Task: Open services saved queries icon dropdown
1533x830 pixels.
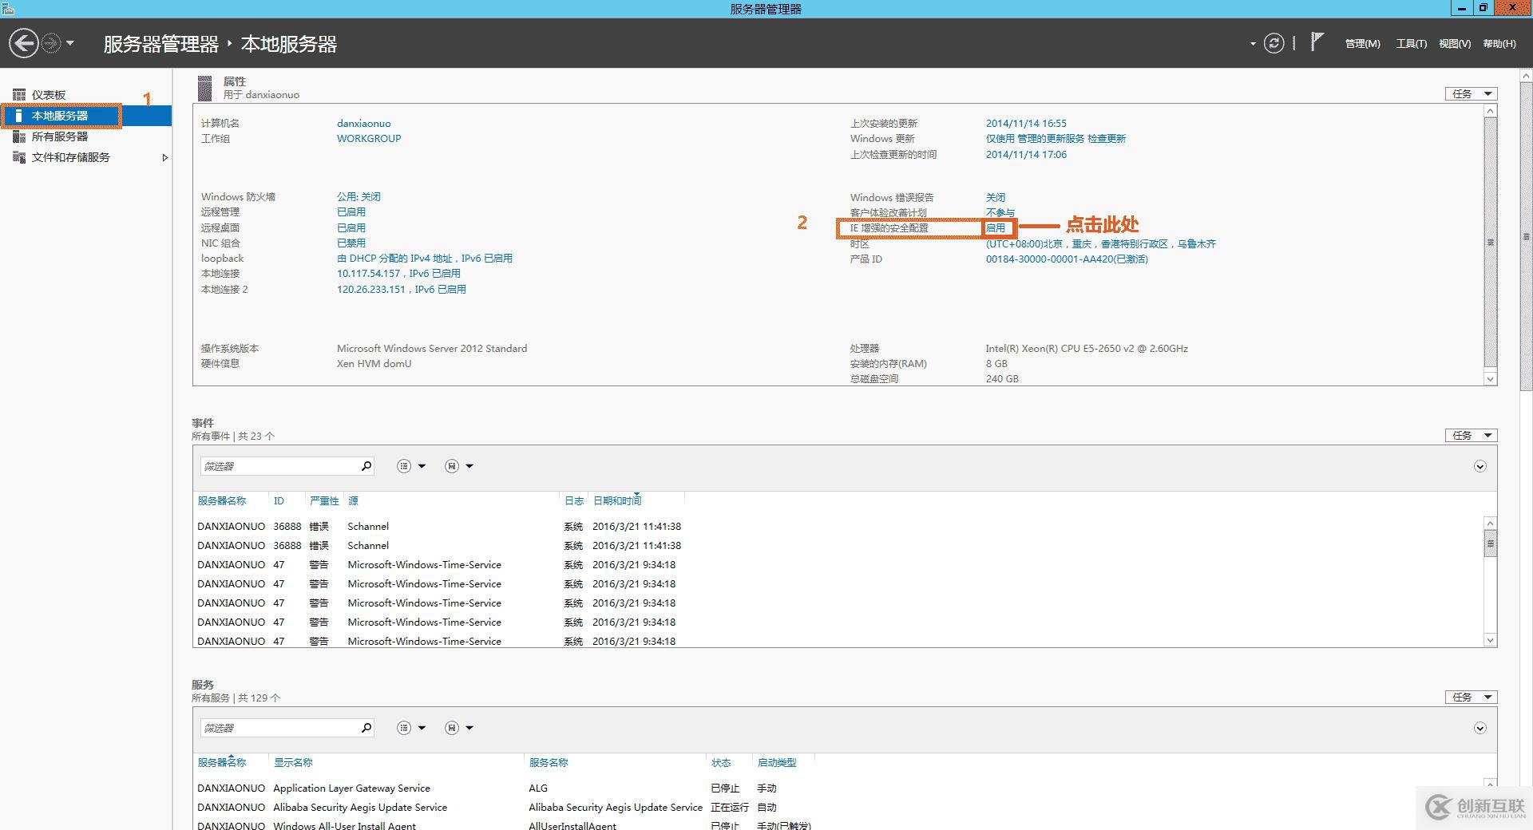Action: pyautogui.click(x=458, y=728)
